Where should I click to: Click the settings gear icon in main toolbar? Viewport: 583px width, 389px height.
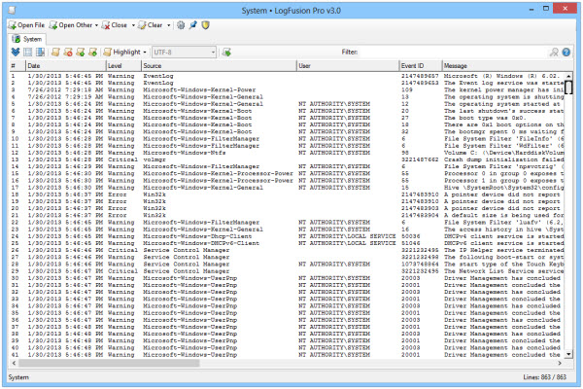tap(181, 23)
